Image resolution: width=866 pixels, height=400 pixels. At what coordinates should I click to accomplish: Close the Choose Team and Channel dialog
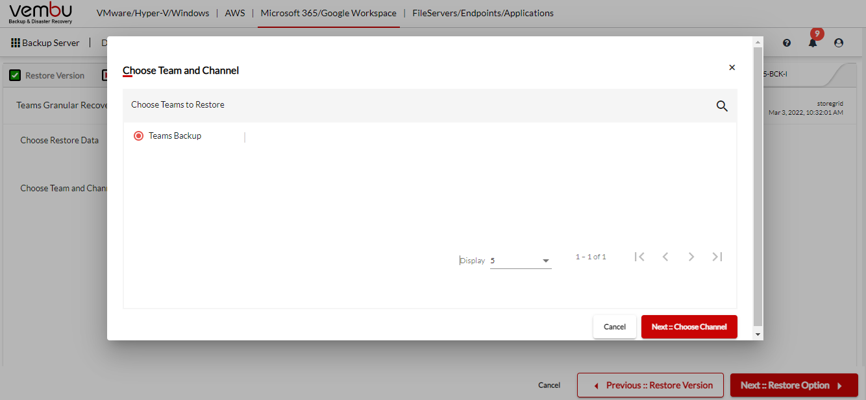tap(732, 67)
